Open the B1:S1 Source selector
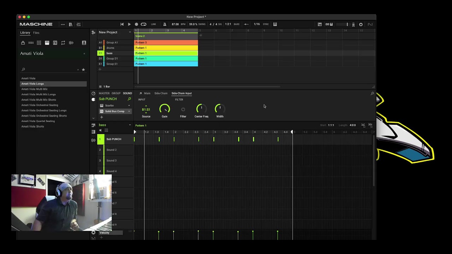 pos(146,110)
